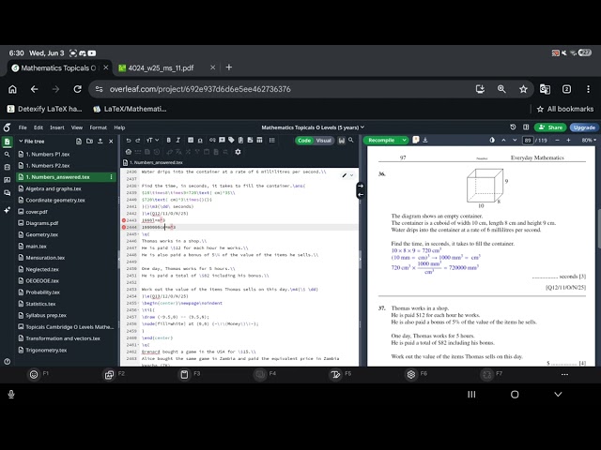Click the Recompile button
Viewport: 601px width, 450px height.
381,141
